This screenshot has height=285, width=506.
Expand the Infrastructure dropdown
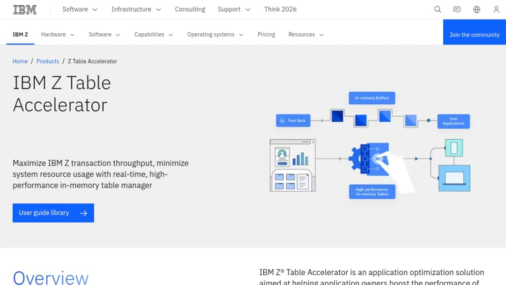point(136,9)
